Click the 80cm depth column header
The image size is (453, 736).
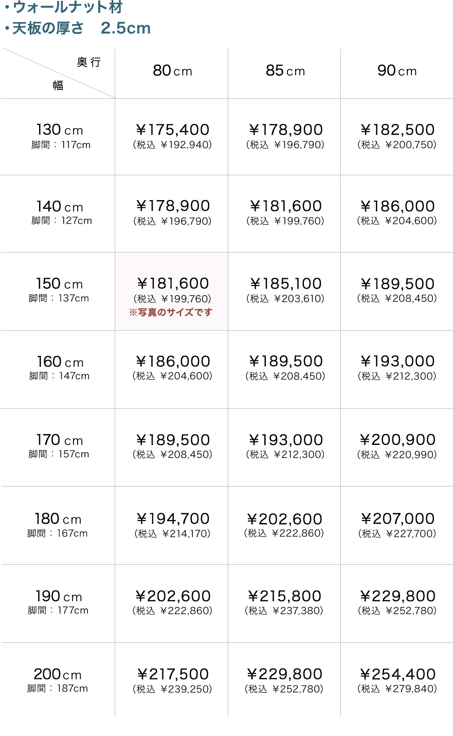click(172, 70)
